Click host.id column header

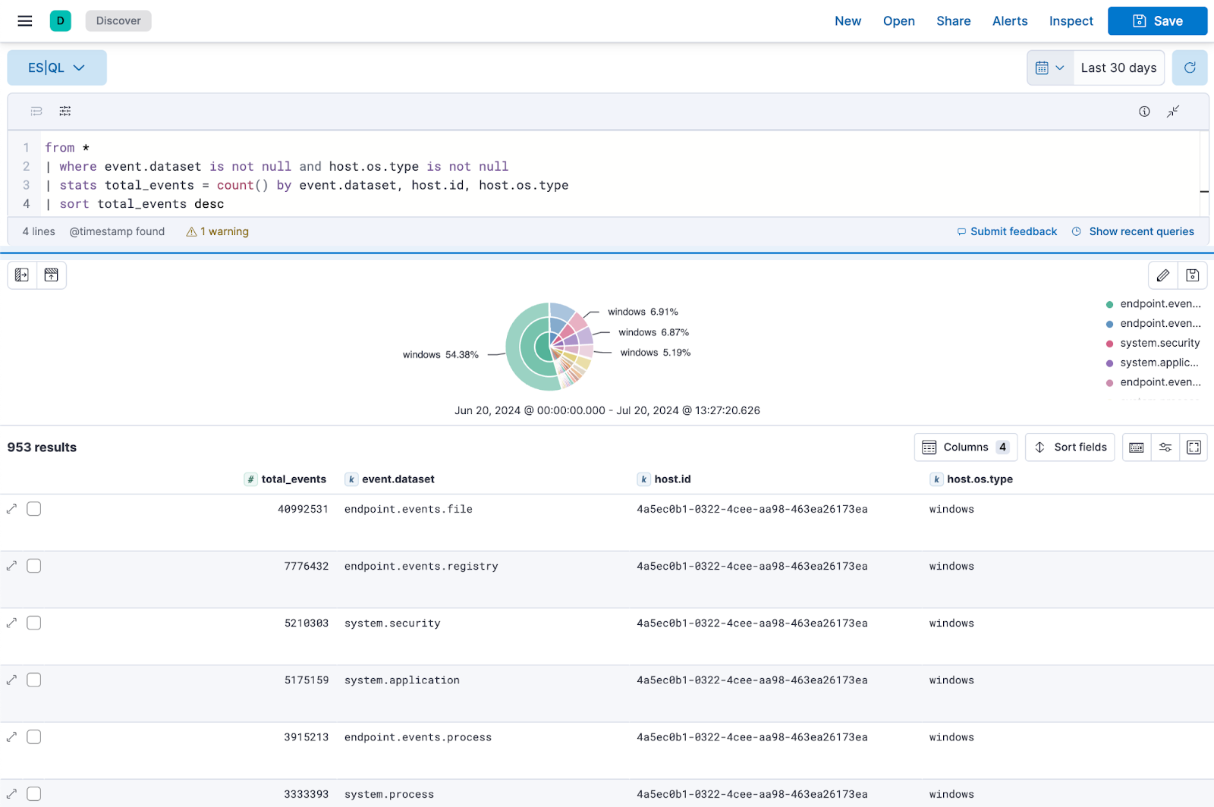click(672, 479)
